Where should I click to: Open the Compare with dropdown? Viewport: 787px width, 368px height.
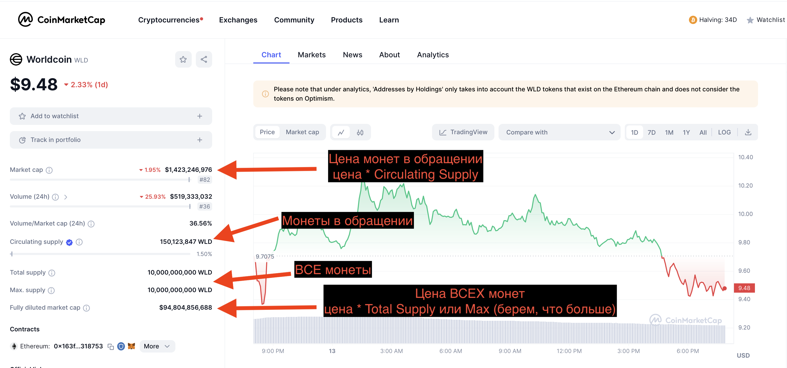pyautogui.click(x=559, y=132)
